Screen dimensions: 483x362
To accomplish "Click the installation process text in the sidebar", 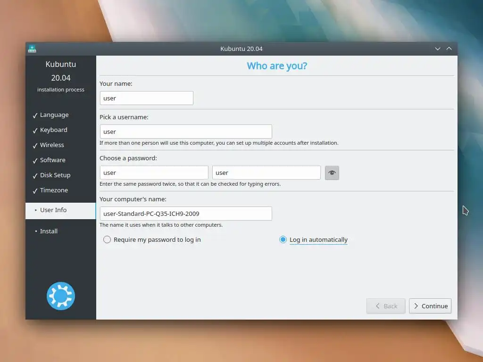I will tap(61, 90).
